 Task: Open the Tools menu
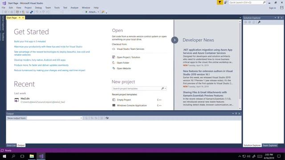[x=57, y=8]
